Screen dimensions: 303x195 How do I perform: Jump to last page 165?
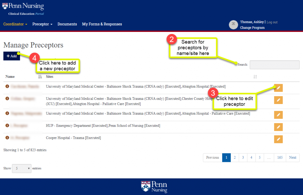pos(280,157)
